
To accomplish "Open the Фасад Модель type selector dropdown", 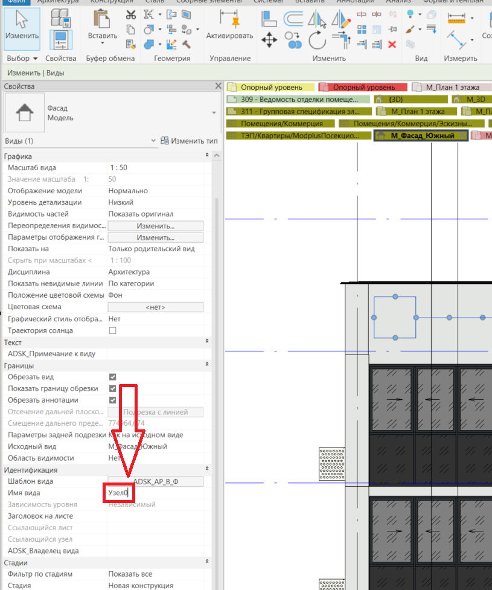I will pos(214,113).
